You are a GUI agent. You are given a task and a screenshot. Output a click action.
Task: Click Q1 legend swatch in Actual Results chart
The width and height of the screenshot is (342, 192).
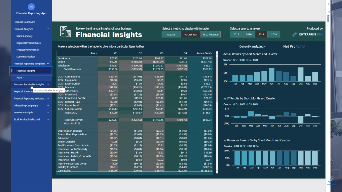click(x=234, y=60)
